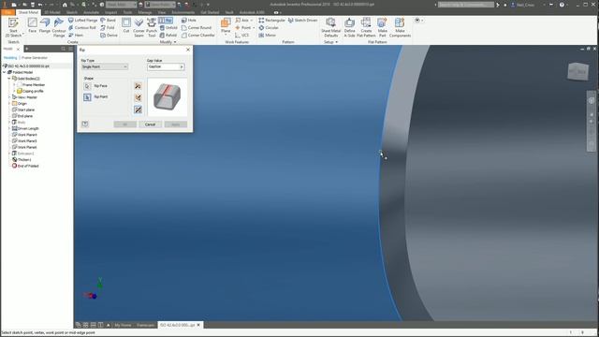Activate the Cut tool
This screenshot has width=599, height=337.
click(126, 26)
